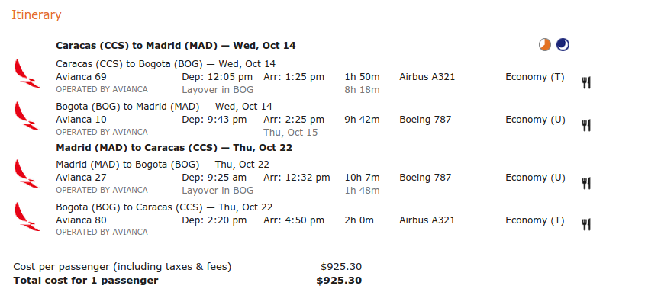This screenshot has height=292, width=648.
Task: Click the meal icon for Avianca 27
Action: [x=586, y=184]
